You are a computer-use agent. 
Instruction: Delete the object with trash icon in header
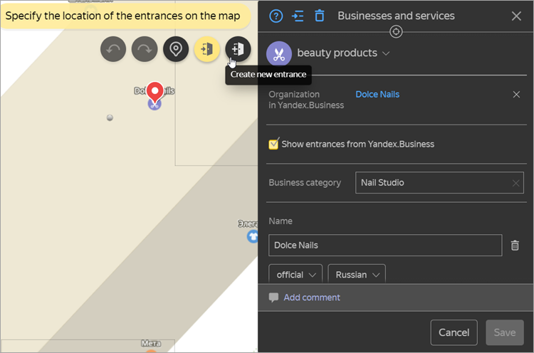pyautogui.click(x=320, y=16)
